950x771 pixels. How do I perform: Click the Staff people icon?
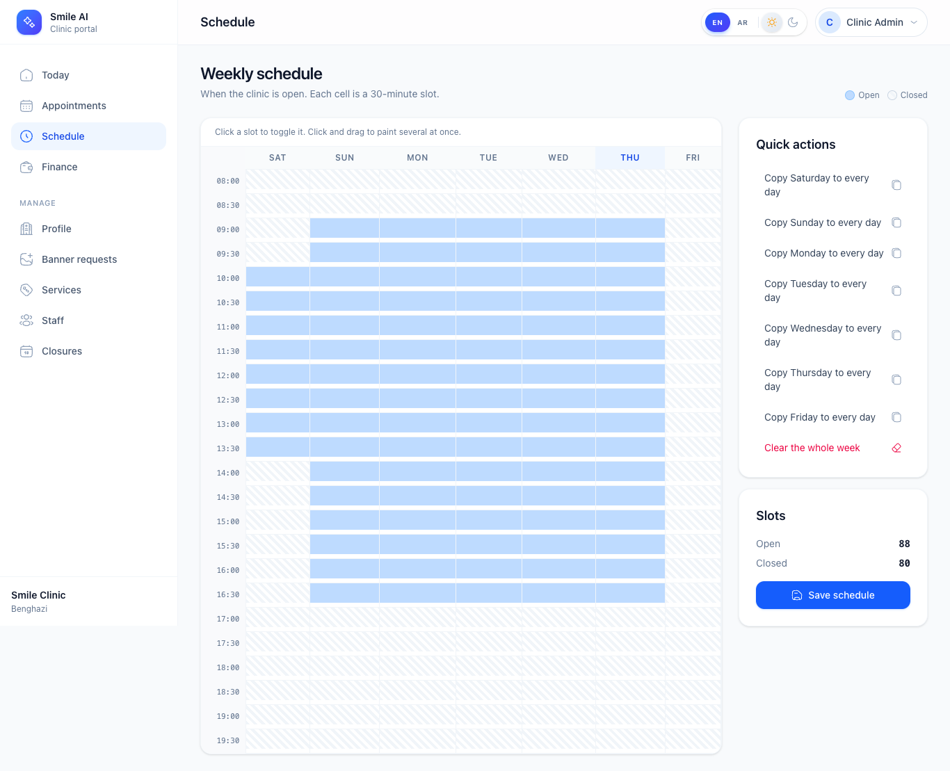click(26, 320)
